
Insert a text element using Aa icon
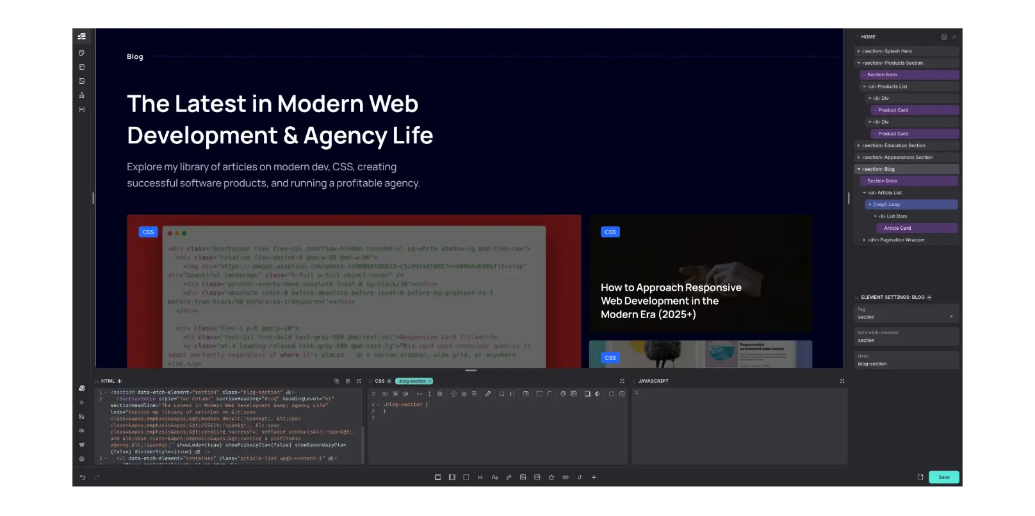494,478
